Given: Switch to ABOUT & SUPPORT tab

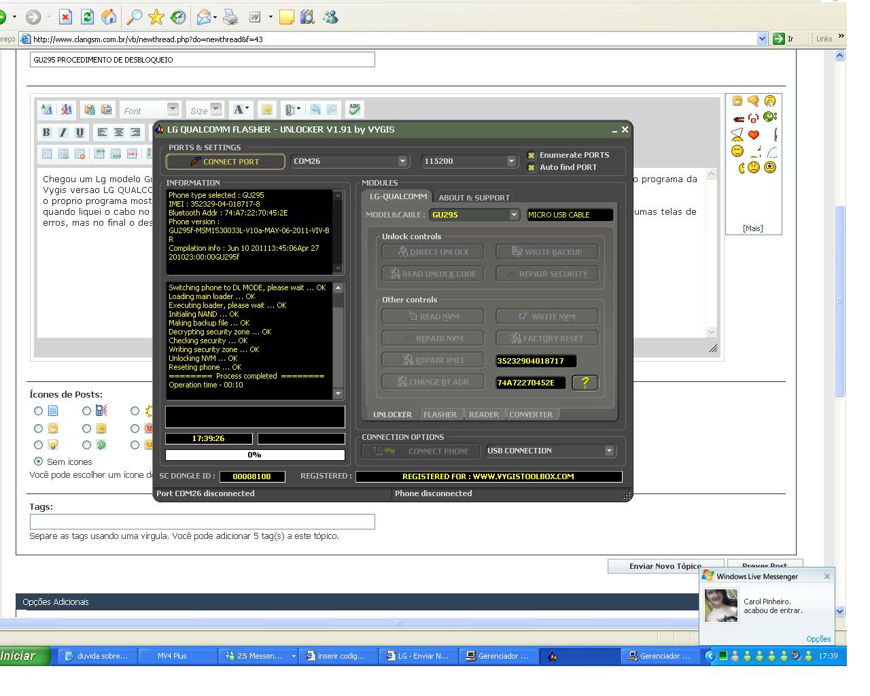Looking at the screenshot, I should (x=474, y=198).
